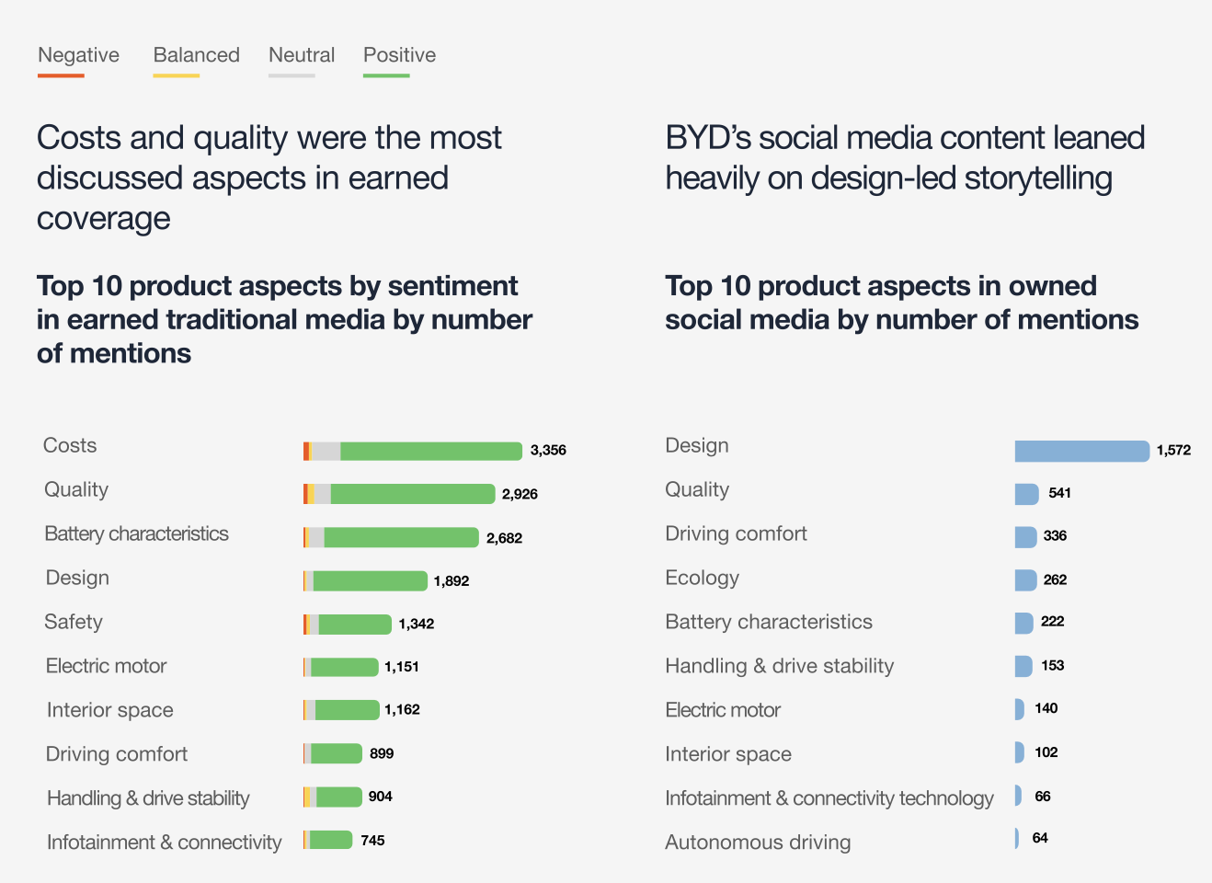
Task: Click the Autonomous driving row label
Action: point(758,843)
